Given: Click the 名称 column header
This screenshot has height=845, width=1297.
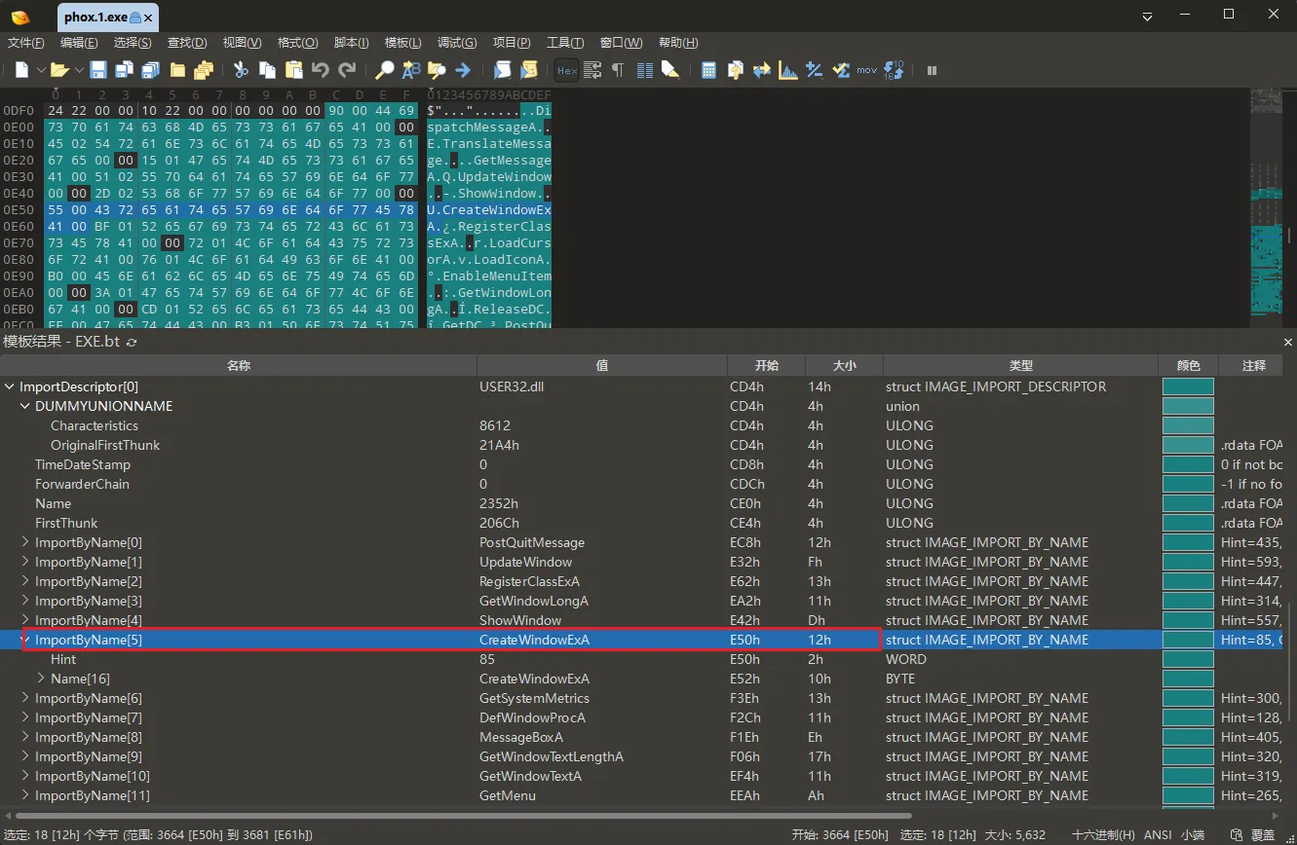Looking at the screenshot, I should (x=239, y=365).
